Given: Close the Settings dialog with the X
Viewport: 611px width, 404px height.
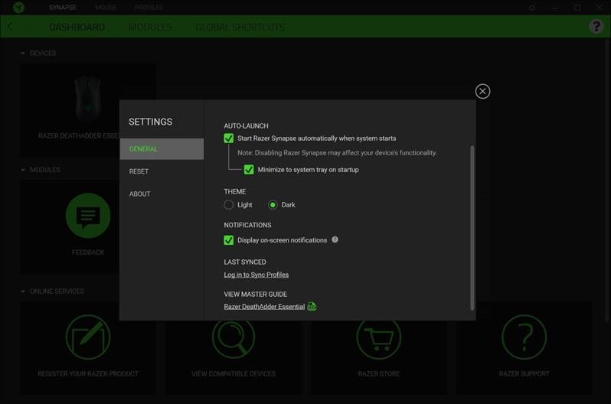Looking at the screenshot, I should point(482,91).
